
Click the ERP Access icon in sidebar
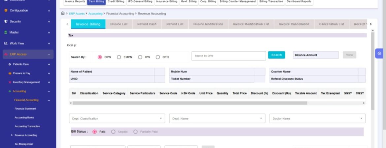[6, 54]
